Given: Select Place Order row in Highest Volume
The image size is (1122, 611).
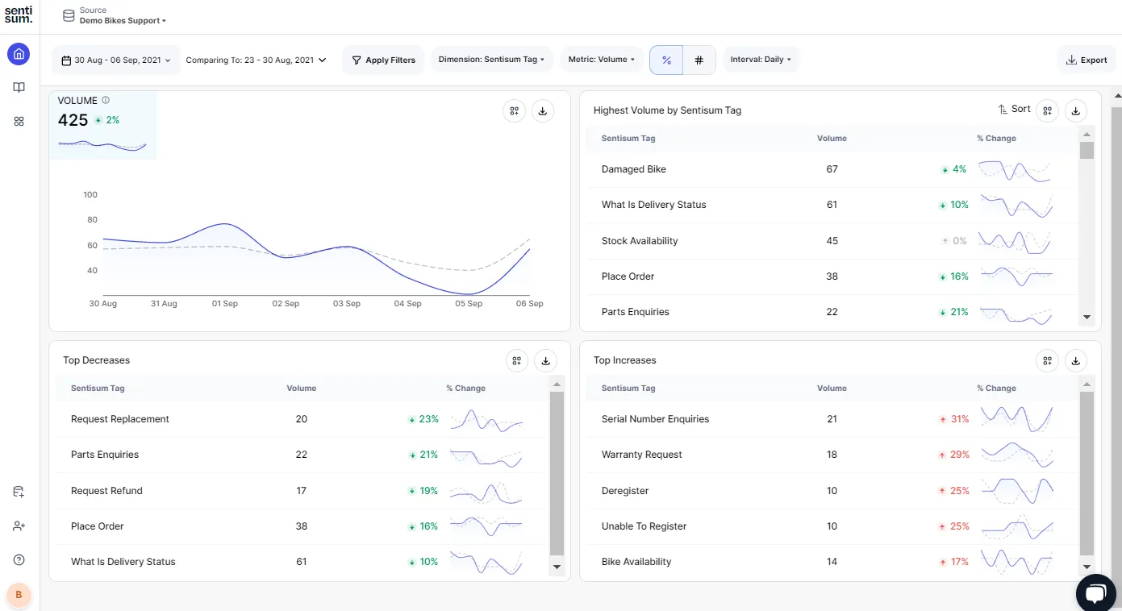Looking at the screenshot, I should click(x=832, y=276).
